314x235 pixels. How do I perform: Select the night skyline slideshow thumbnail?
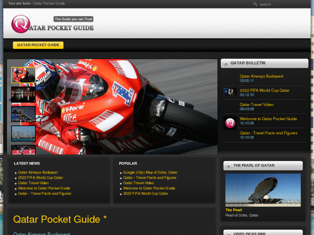coord(23,94)
